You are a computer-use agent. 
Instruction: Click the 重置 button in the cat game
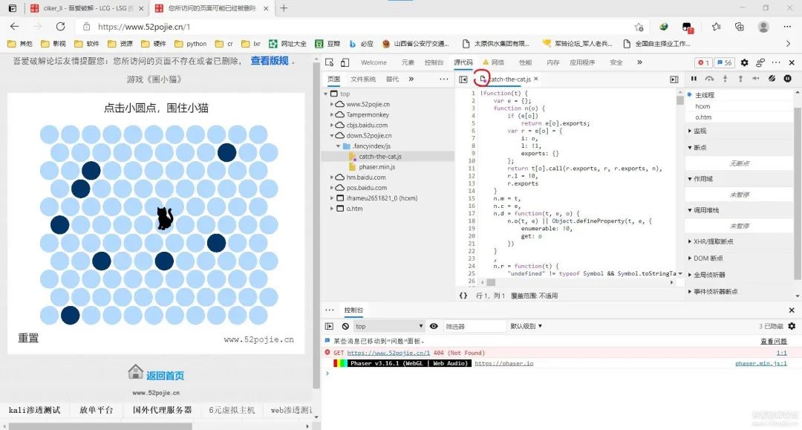pos(28,339)
